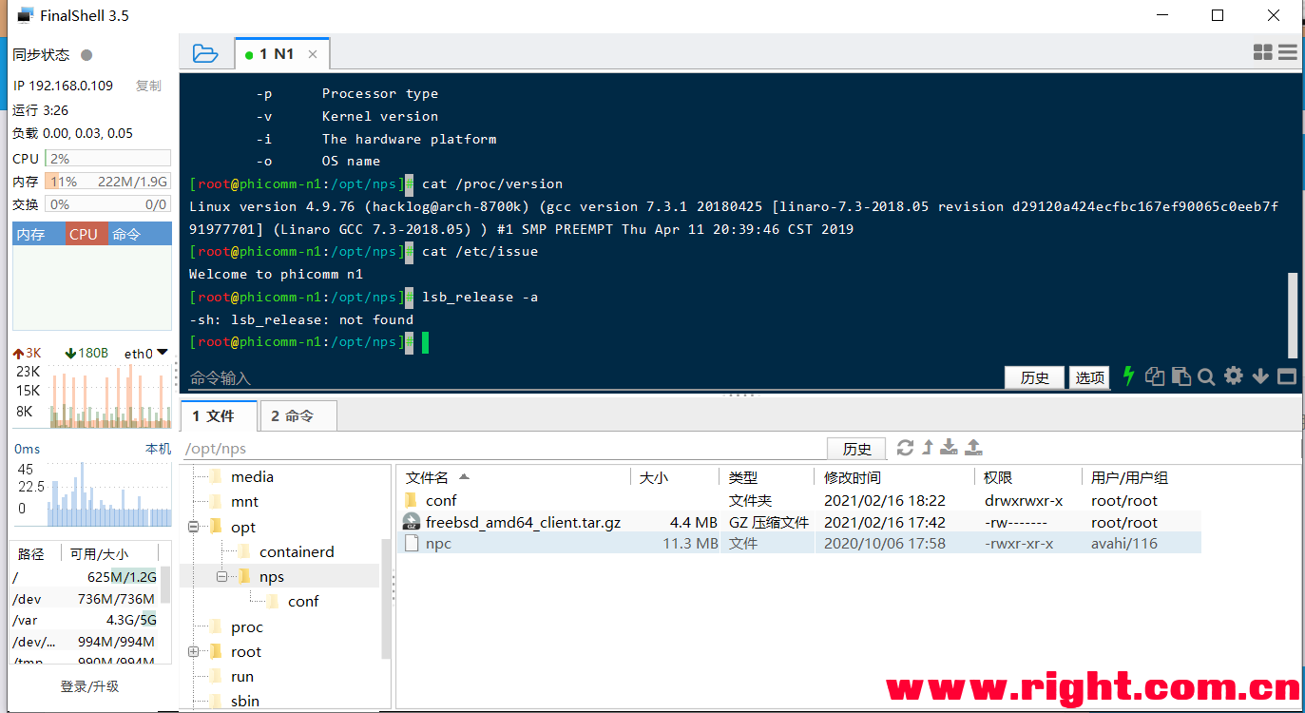Click the /opt/nps path field
This screenshot has width=1305, height=713.
point(504,449)
